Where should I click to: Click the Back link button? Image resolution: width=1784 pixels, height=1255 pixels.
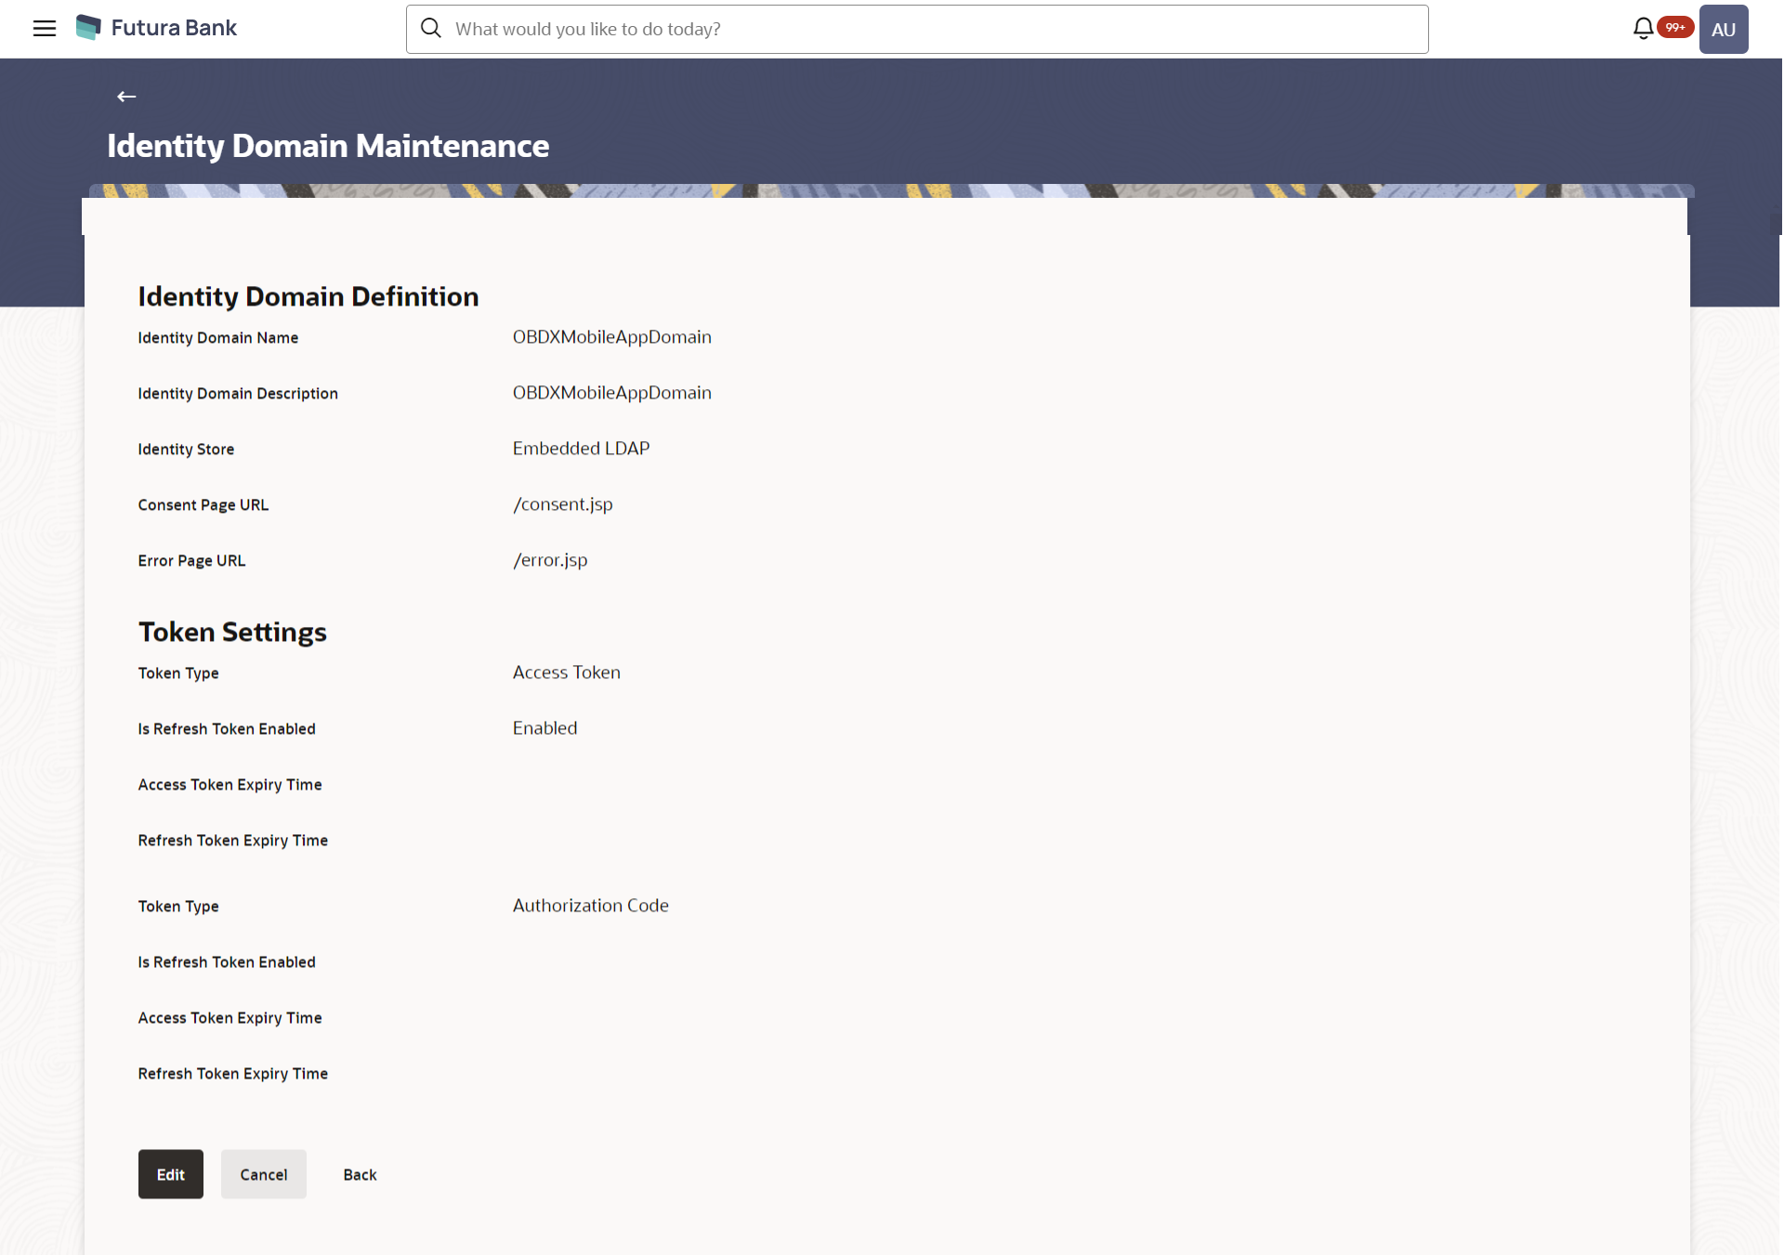(x=360, y=1175)
